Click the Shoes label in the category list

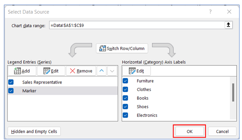[142, 107]
